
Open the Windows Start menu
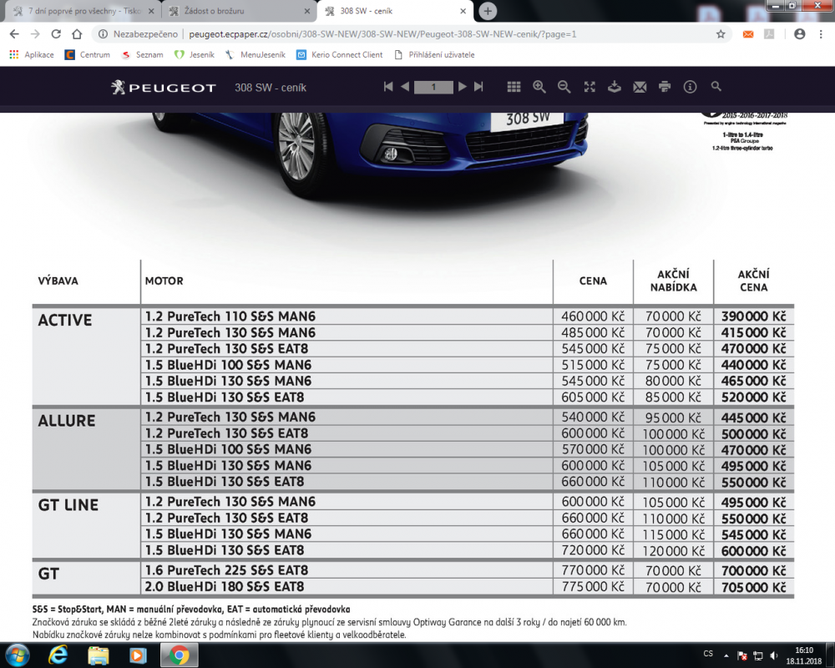[x=17, y=655]
